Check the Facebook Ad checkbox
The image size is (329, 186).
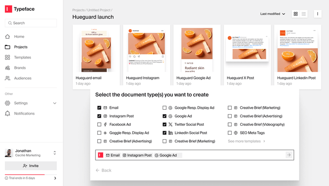99,124
